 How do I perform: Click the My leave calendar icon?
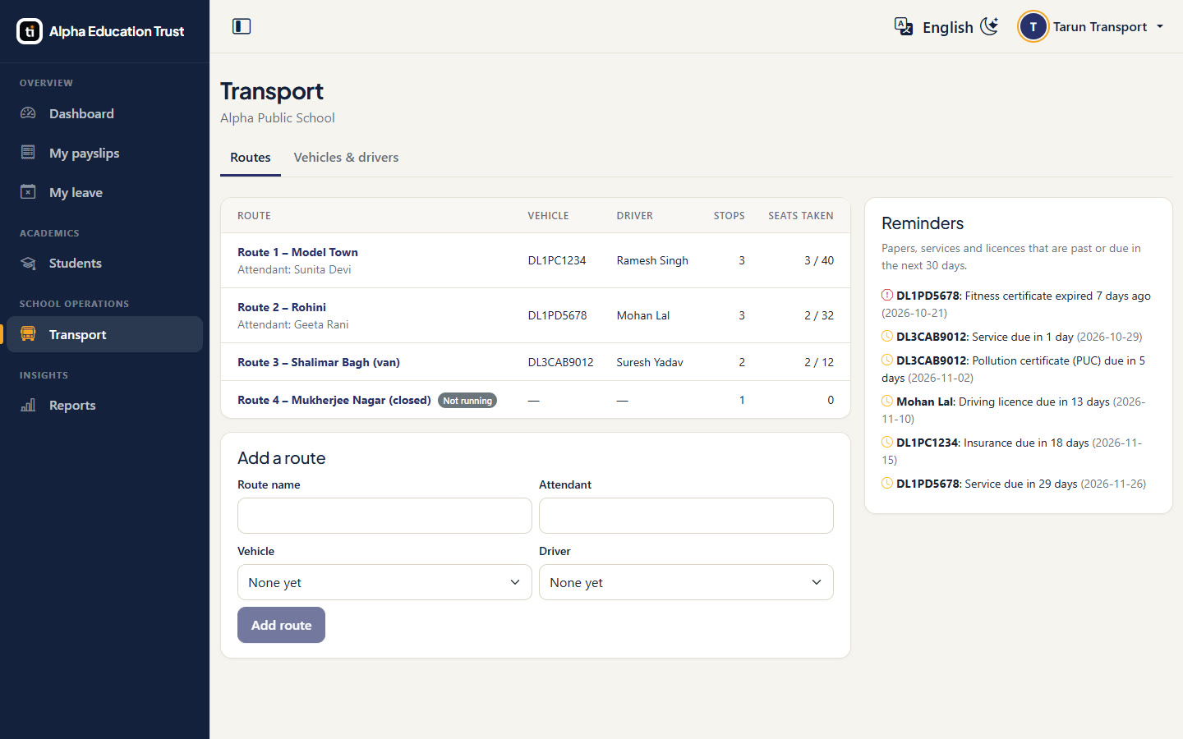click(x=28, y=192)
